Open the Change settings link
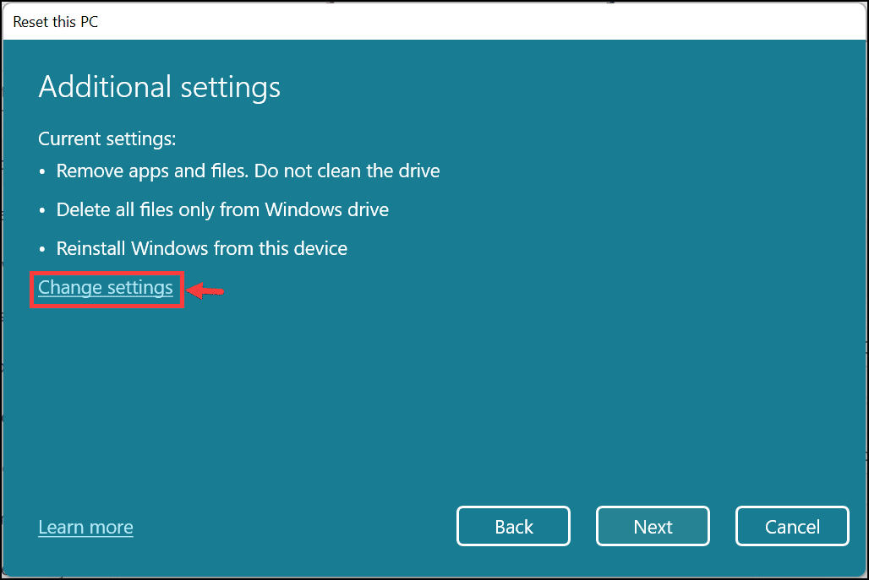 [x=106, y=288]
